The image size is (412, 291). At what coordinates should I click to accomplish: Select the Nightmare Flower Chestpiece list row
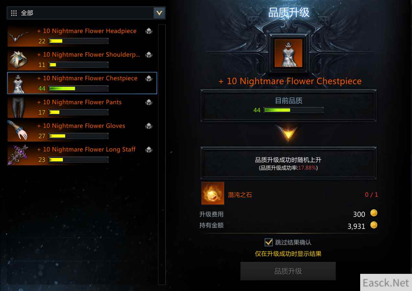82,83
